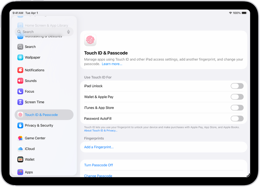Open Apps settings
Image resolution: width=260 pixels, height=187 pixels.
(28, 172)
